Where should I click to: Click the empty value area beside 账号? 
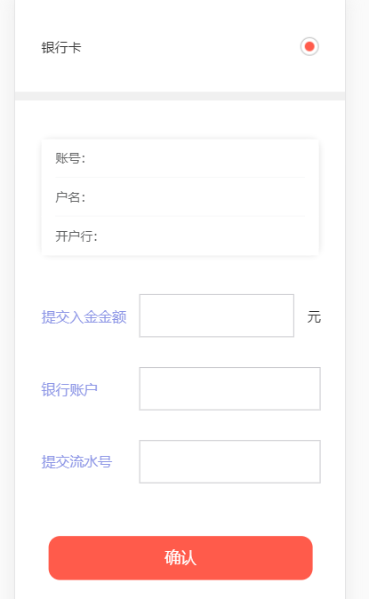(196, 158)
